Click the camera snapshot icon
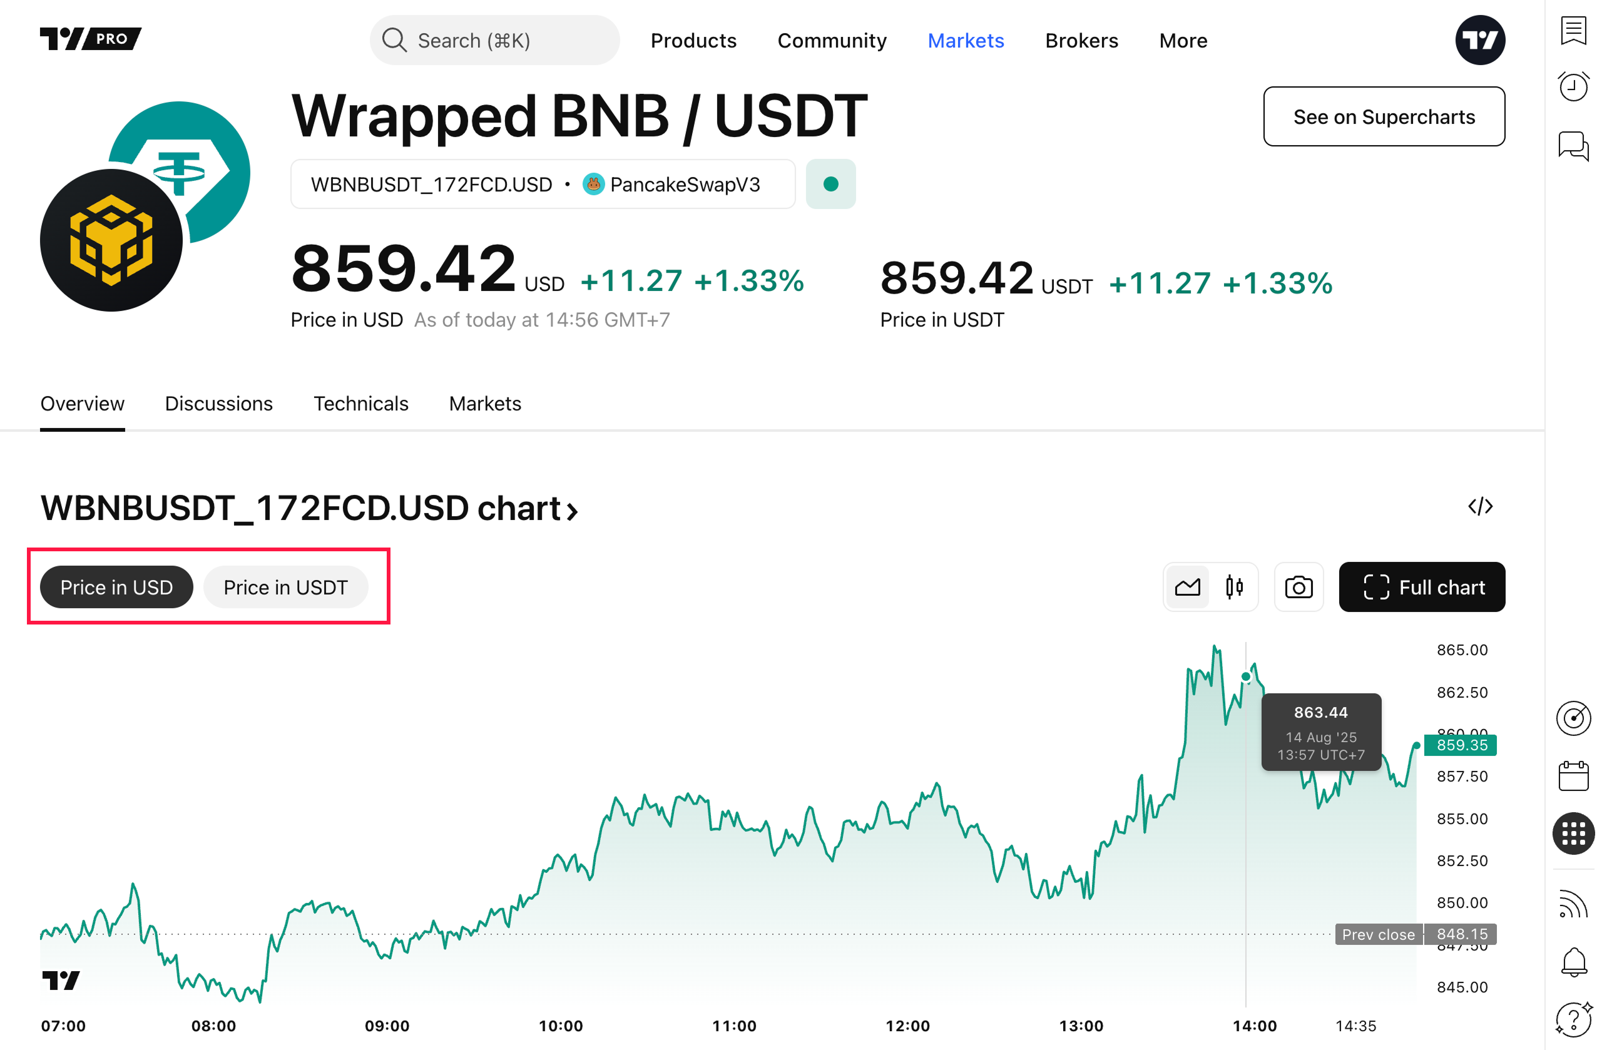The height and width of the screenshot is (1050, 1602). pos(1298,587)
